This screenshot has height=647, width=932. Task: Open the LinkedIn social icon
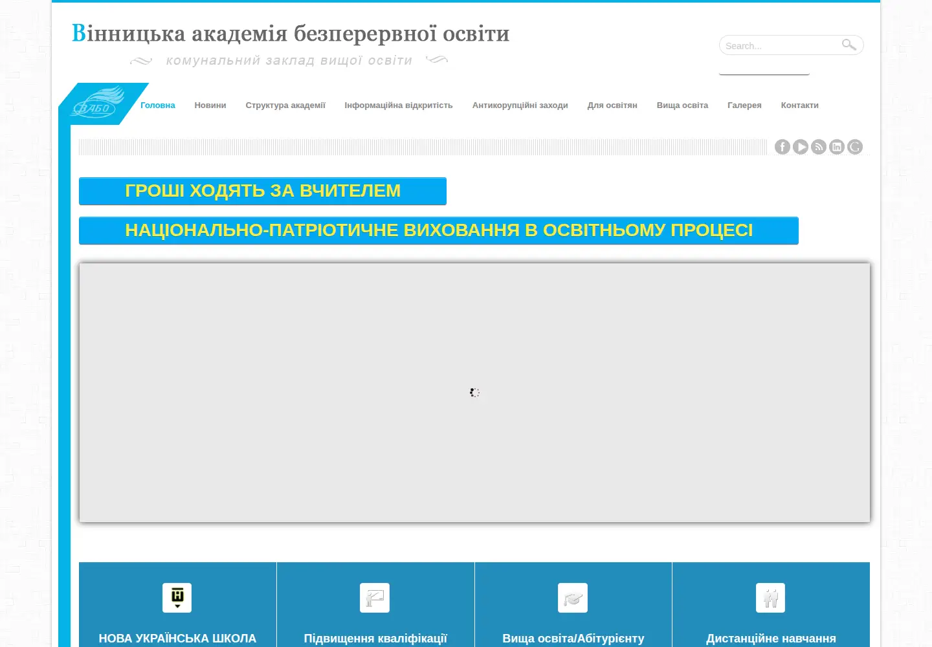pos(837,147)
